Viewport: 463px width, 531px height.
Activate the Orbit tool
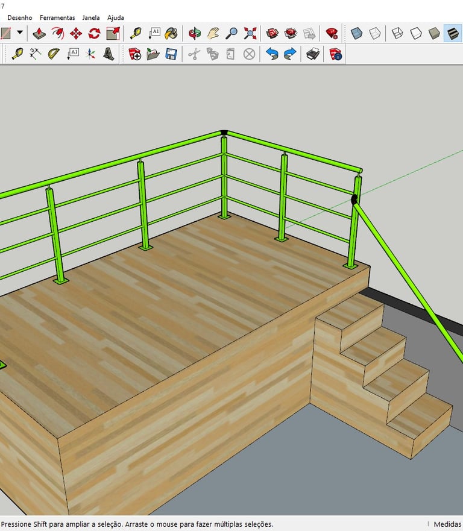[x=194, y=33]
